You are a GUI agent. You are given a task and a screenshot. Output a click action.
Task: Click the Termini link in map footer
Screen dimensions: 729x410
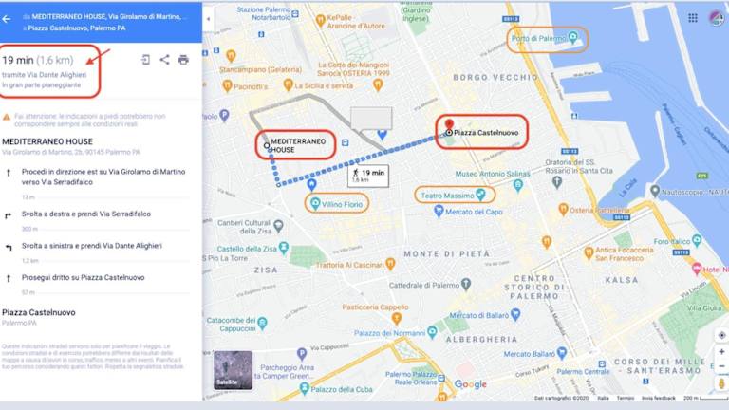(x=625, y=398)
